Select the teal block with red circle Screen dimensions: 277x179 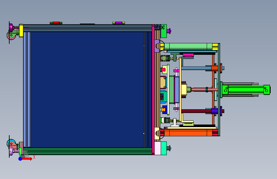click(163, 97)
